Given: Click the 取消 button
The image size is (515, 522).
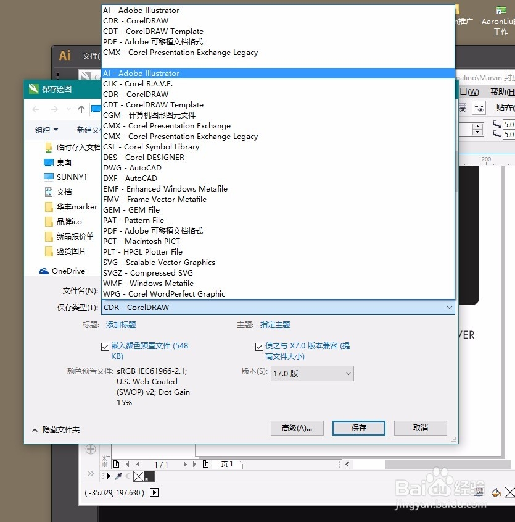Looking at the screenshot, I should pos(420,427).
